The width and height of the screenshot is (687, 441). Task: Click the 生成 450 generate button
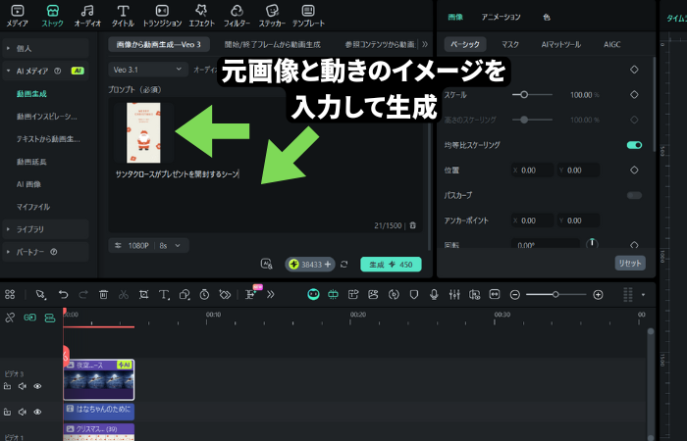coord(391,265)
